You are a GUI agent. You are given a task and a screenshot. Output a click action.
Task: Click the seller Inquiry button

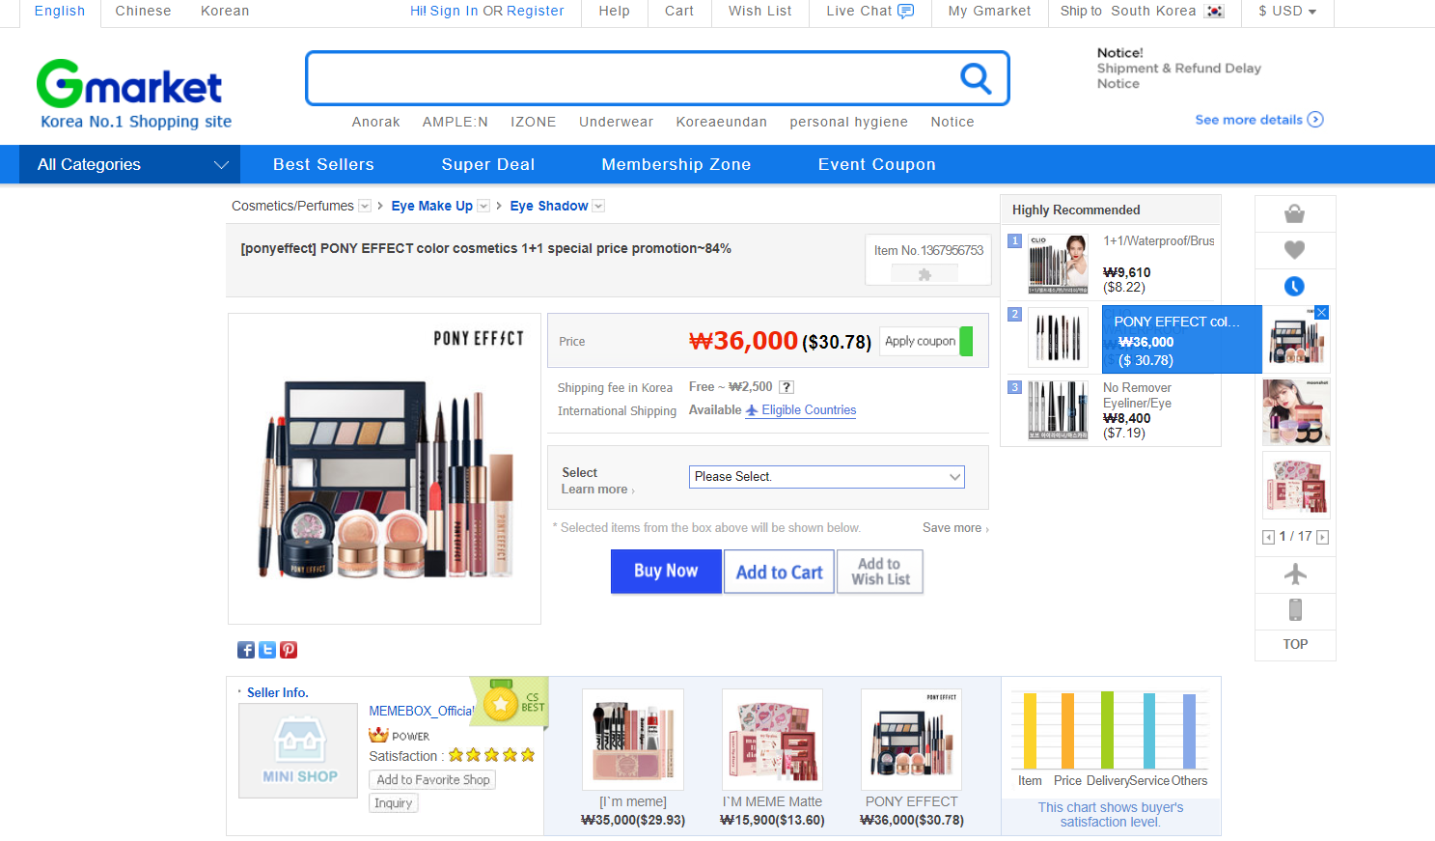point(394,803)
